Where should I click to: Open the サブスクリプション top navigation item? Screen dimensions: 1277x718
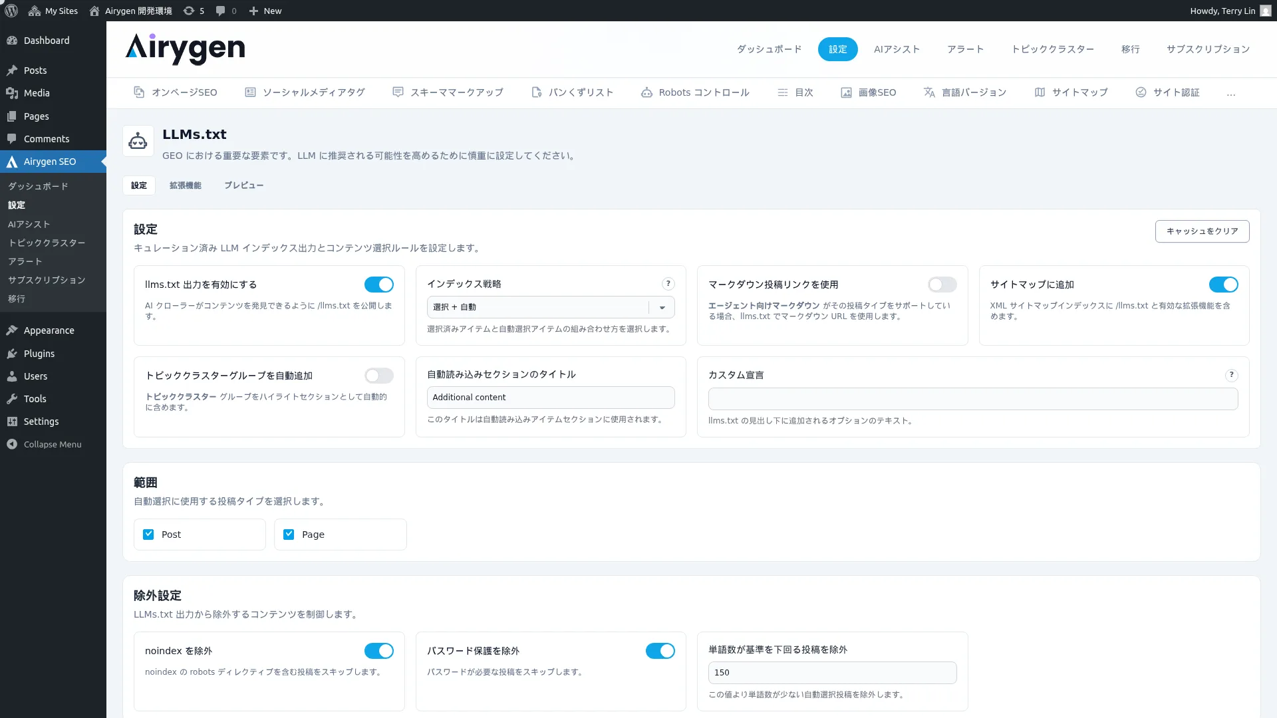[x=1208, y=49]
